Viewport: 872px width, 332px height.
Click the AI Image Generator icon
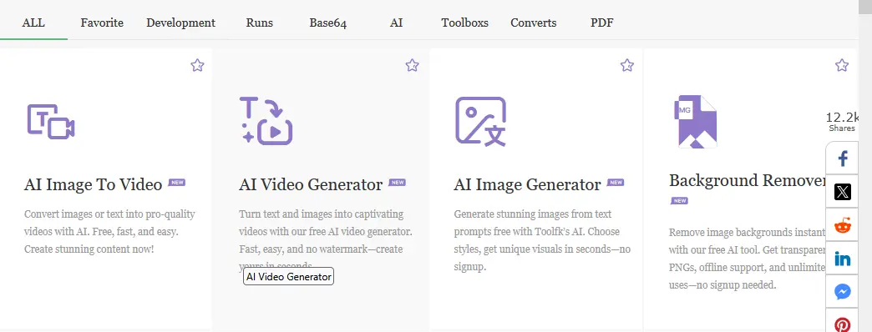click(481, 121)
